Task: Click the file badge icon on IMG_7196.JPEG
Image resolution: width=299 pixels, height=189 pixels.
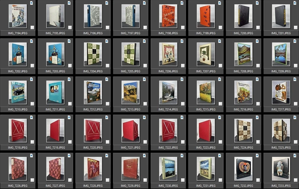Action: pyautogui.click(x=107, y=3)
